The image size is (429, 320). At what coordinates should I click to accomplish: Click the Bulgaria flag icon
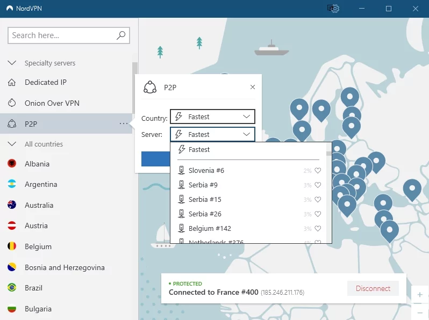point(12,309)
